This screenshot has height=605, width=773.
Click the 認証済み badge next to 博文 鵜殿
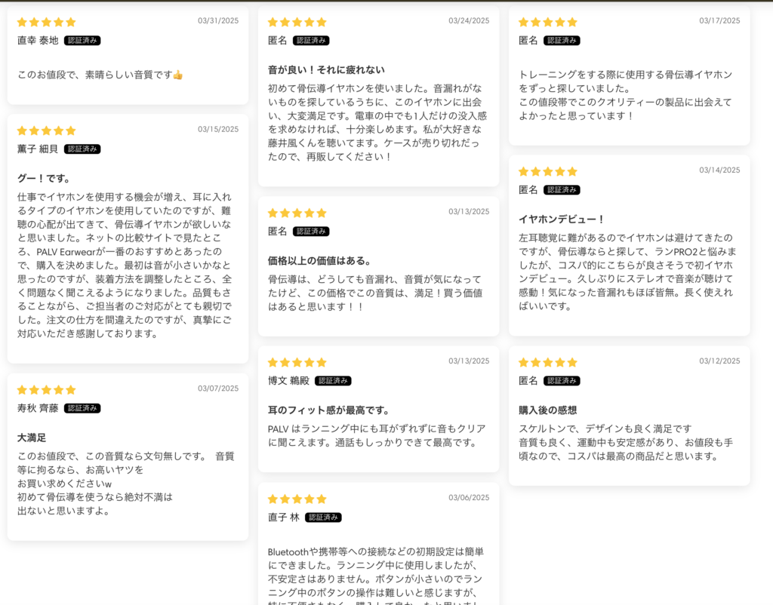(x=333, y=381)
